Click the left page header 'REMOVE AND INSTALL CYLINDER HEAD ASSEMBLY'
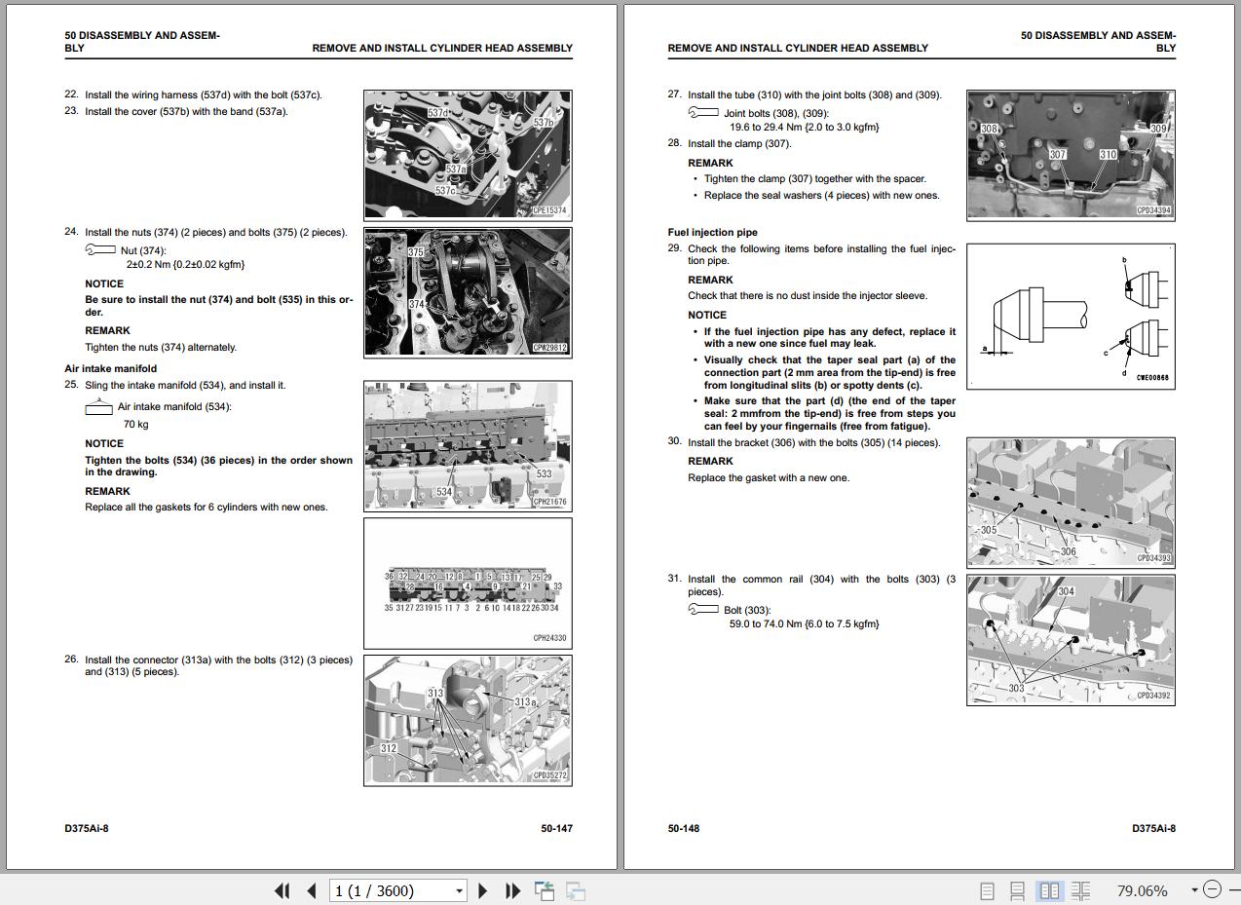Viewport: 1241px width, 905px height. click(442, 48)
